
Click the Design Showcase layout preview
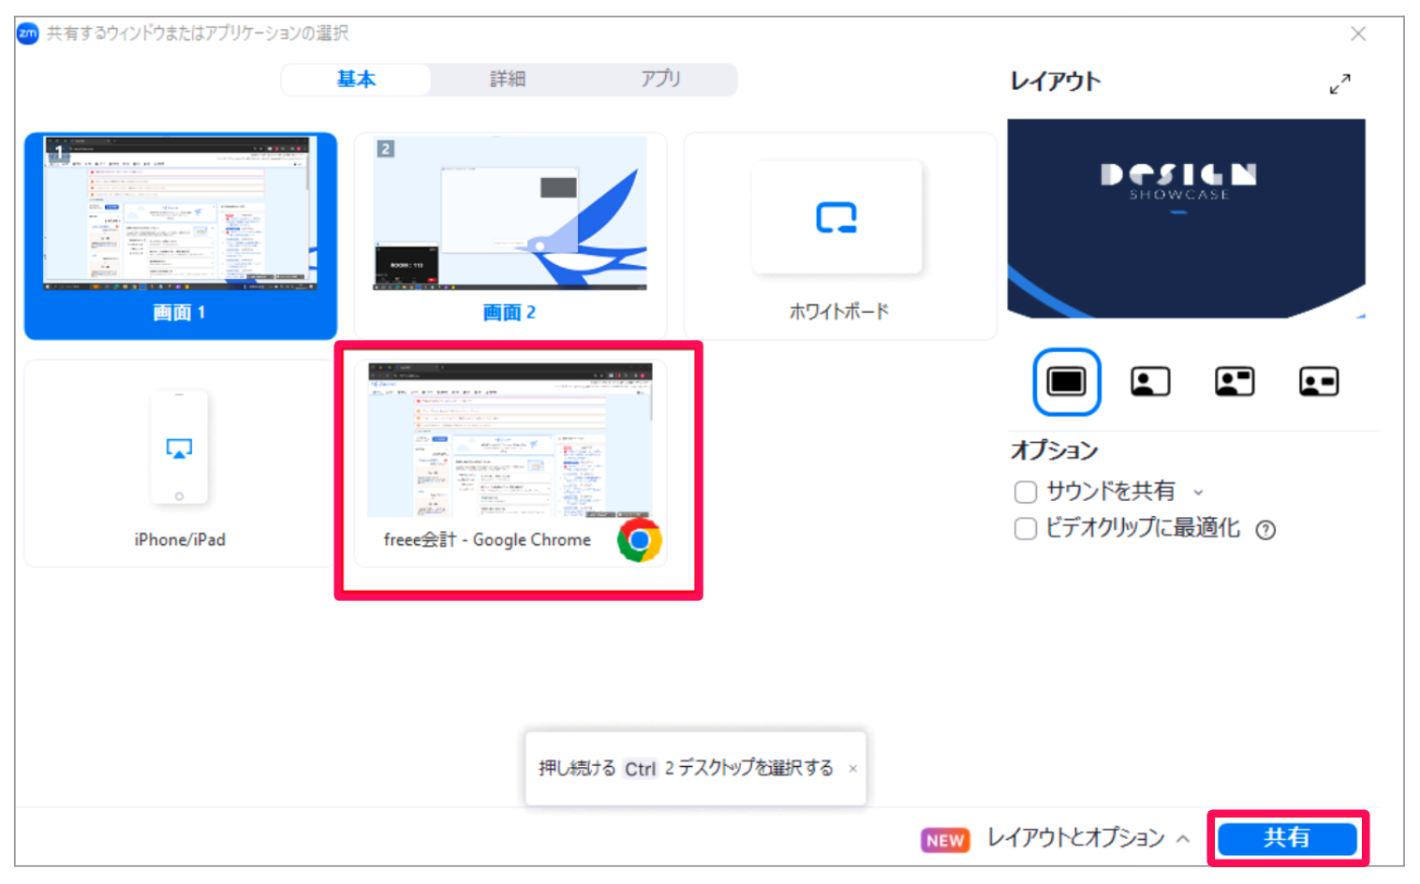1186,218
